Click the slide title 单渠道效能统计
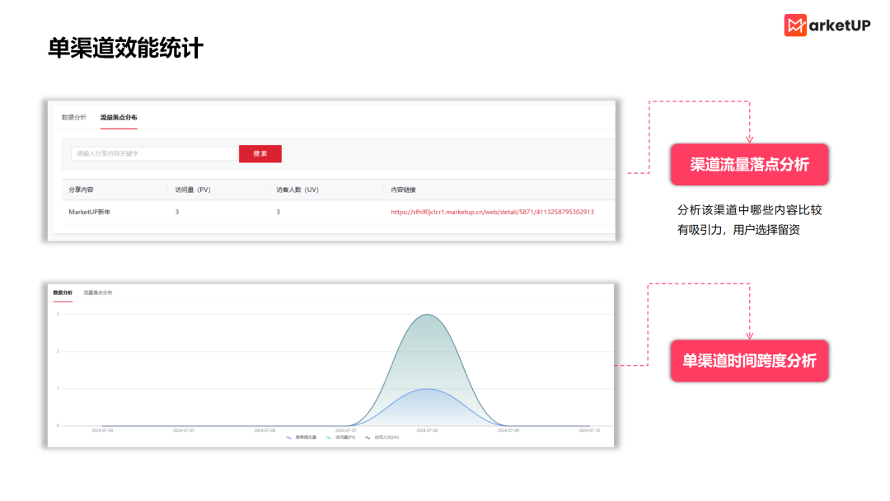Screen dimensions: 890x501 (x=125, y=49)
